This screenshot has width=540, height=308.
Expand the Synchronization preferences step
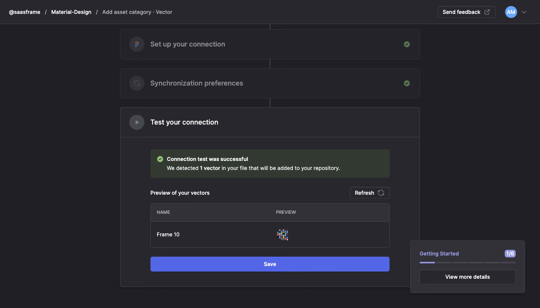270,83
